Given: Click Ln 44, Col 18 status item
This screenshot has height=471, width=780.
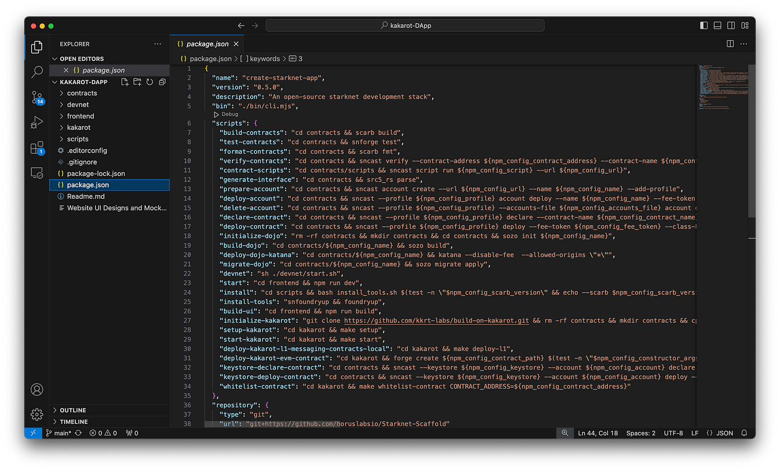Looking at the screenshot, I should point(598,433).
